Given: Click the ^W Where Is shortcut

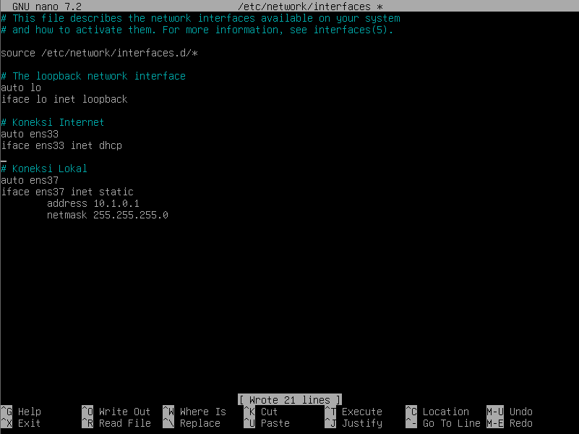Looking at the screenshot, I should pyautogui.click(x=194, y=412).
